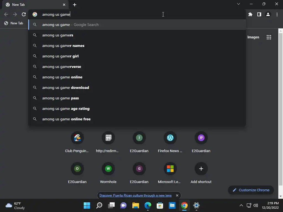Toggle the Chrome side panel icon
283x212 pixels.
click(x=259, y=14)
